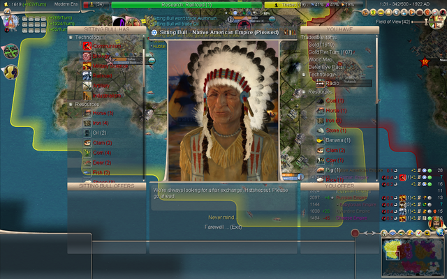
Task: Click the Communism technology icon
Action: click(87, 46)
